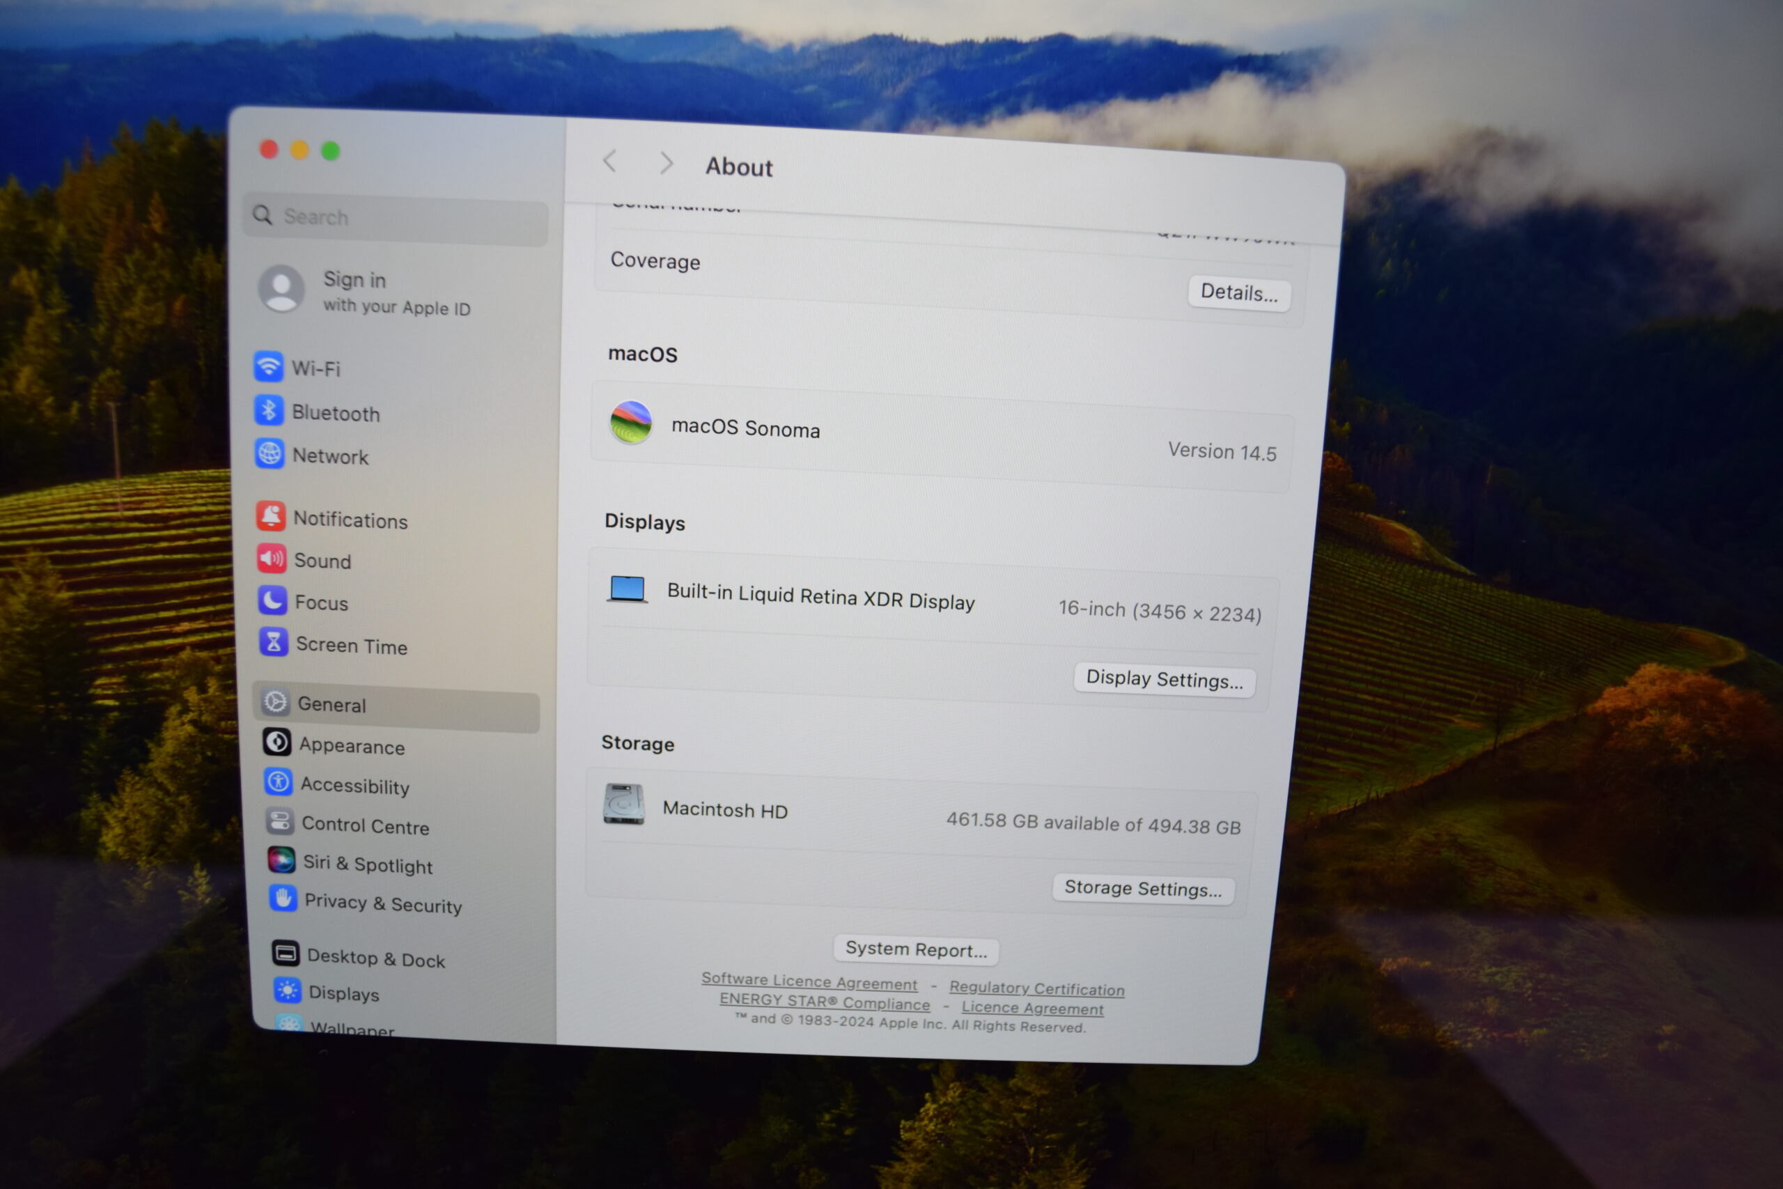
Task: Click the Wi-Fi icon in the sidebar
Action: pyautogui.click(x=268, y=367)
